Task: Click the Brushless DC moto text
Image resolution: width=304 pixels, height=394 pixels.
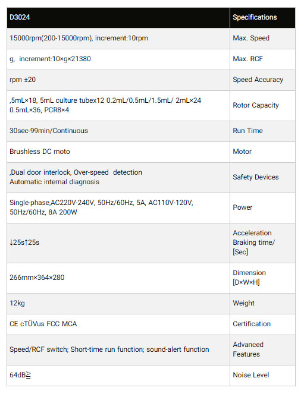Action: point(40,152)
